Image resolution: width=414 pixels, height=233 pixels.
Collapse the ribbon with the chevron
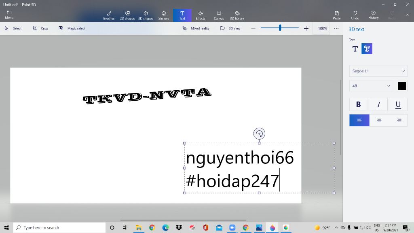click(408, 15)
